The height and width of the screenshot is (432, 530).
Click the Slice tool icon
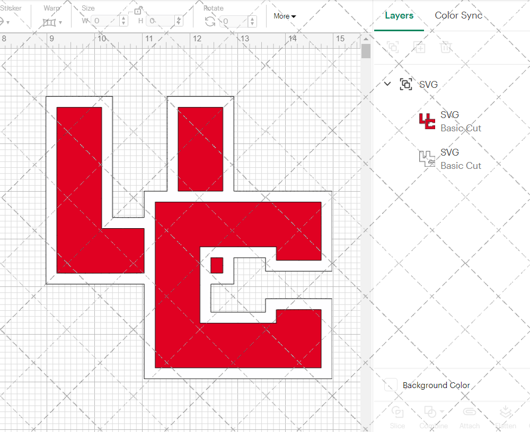coord(397,412)
